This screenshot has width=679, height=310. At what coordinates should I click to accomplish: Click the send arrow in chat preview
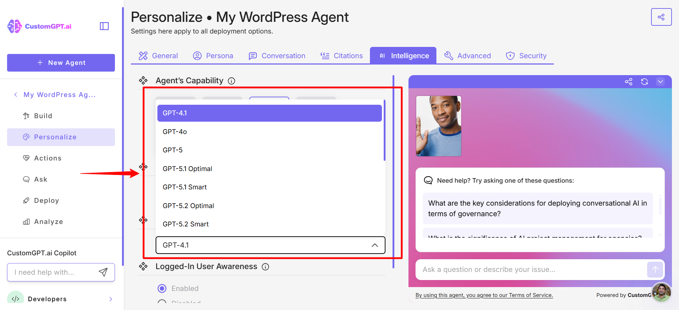coord(655,269)
